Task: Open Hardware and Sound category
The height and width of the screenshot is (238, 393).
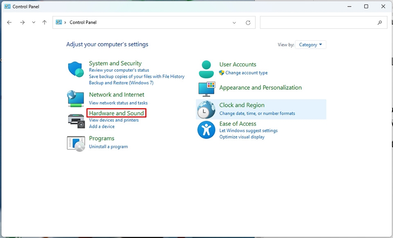Action: [117, 113]
